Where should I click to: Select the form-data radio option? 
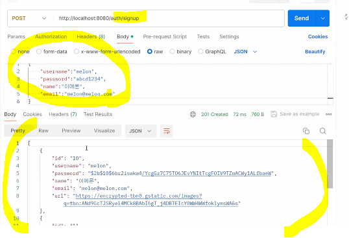click(39, 52)
